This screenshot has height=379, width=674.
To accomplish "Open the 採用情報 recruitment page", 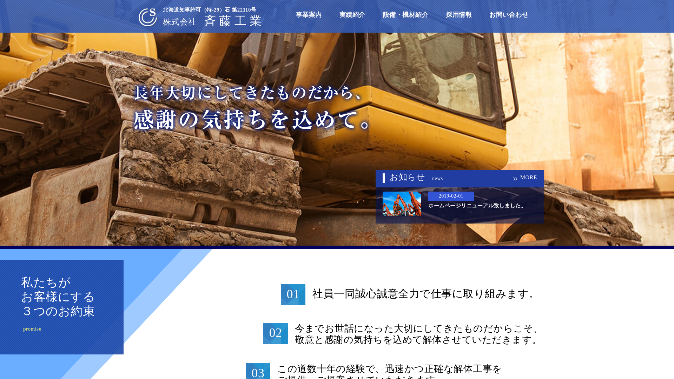I will pyautogui.click(x=458, y=15).
